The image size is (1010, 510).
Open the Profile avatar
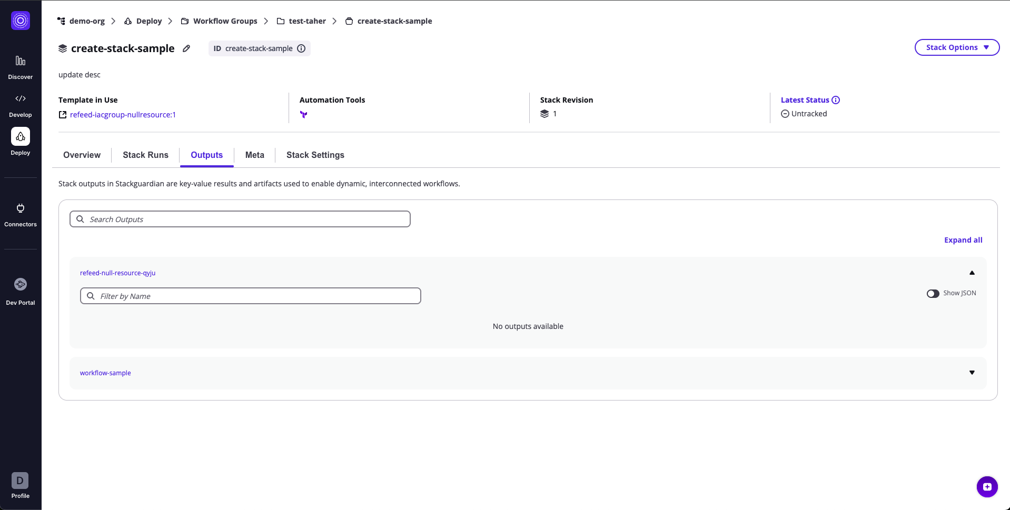[x=20, y=481]
